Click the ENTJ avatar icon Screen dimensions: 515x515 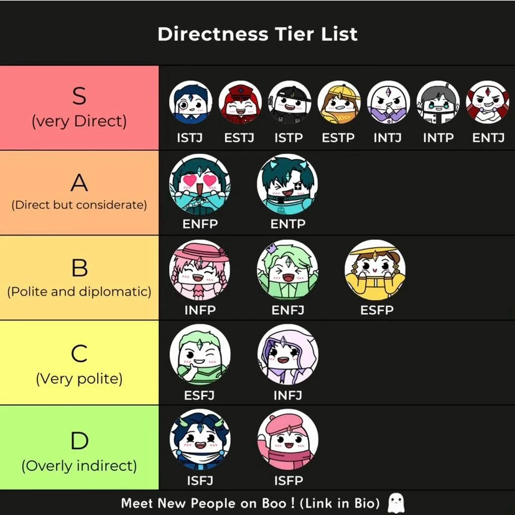[488, 103]
